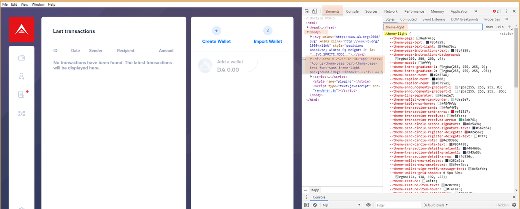Image resolution: width=520 pixels, height=209 pixels.
Task: Expand the script element node
Action: (x=311, y=77)
